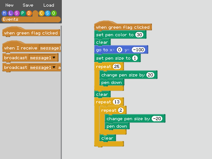
Task: Open message1 dropdown in broadcast and wait block
Action: pyautogui.click(x=43, y=68)
